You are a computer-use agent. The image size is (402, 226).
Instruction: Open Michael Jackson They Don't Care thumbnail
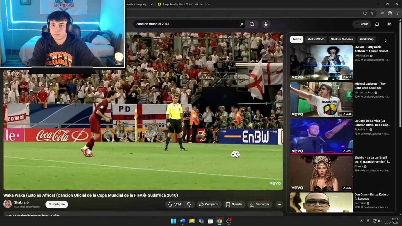pos(321,100)
